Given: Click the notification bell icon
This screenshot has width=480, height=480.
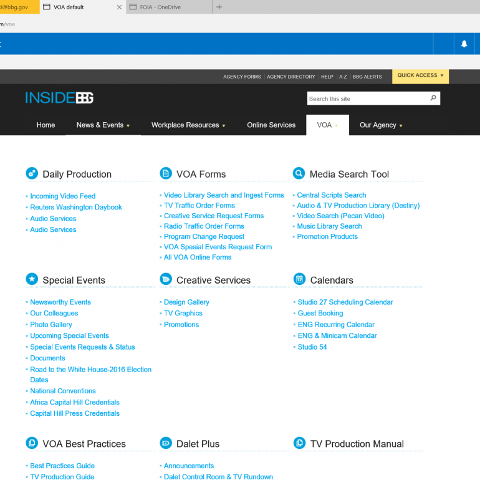Looking at the screenshot, I should pos(464,44).
